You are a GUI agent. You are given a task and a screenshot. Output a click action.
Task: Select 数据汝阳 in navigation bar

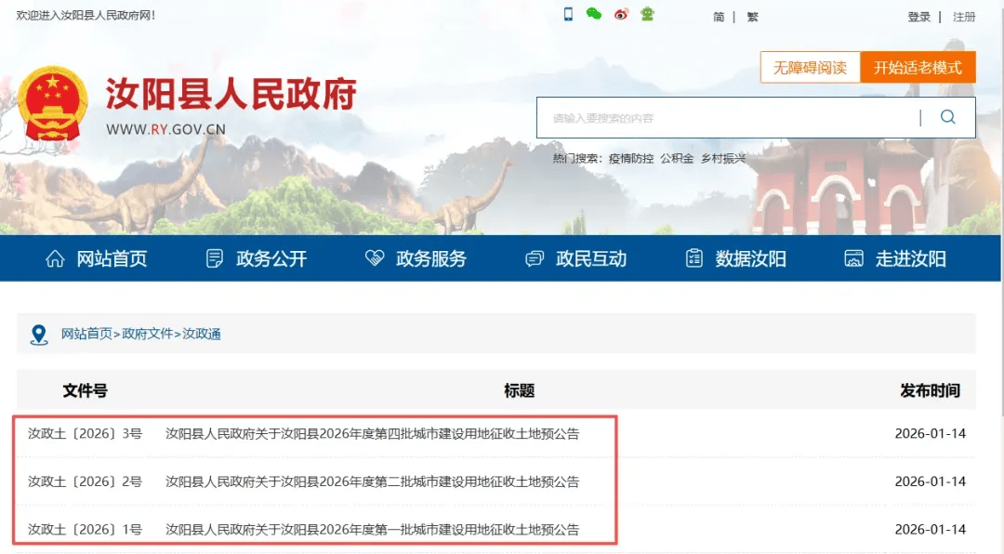click(x=736, y=259)
